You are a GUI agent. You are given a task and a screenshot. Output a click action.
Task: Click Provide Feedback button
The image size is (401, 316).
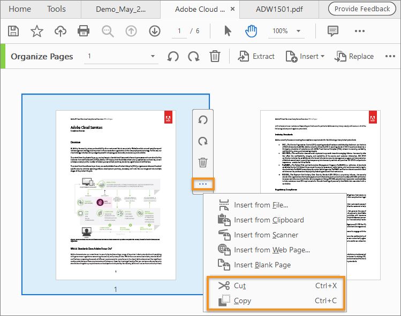(362, 9)
